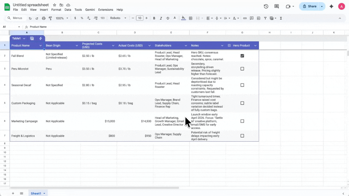The image size is (349, 196).
Task: Uncheck Hero Product for Fall Blend
Action: tap(242, 56)
